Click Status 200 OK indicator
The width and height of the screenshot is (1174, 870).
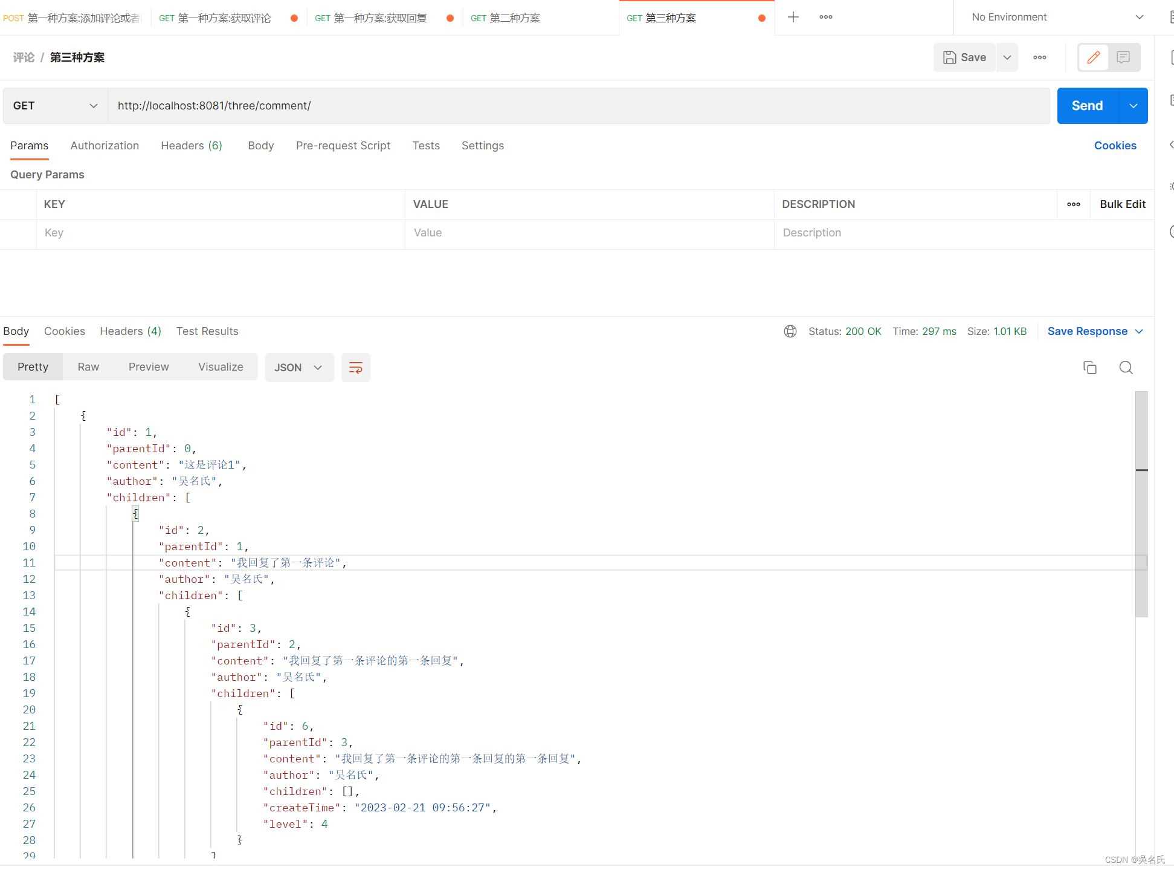coord(845,331)
